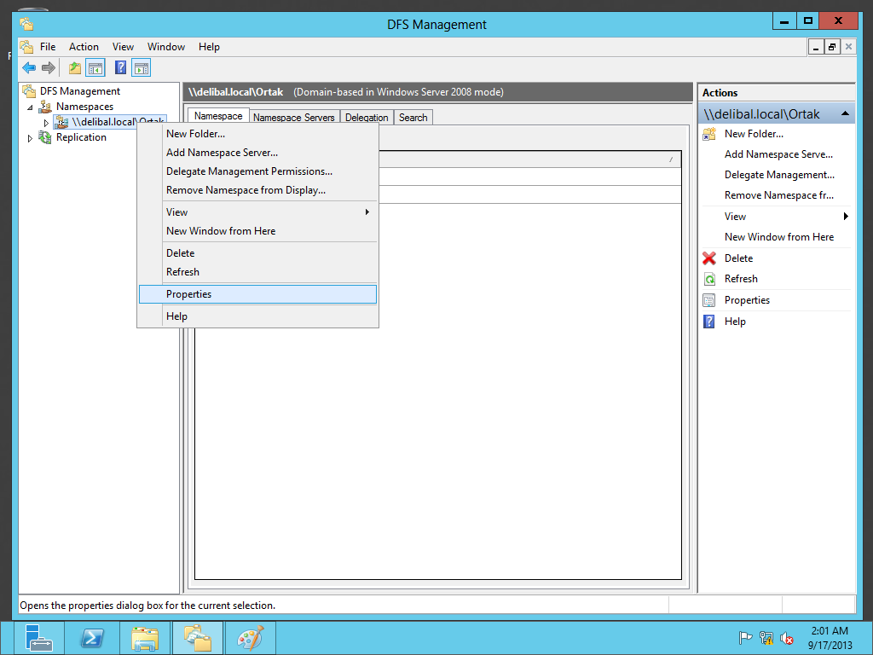This screenshot has height=655, width=873.
Task: Expand the Replication tree node
Action: [32, 138]
